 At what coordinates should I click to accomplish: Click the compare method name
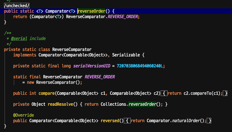pyautogui.click(x=47, y=93)
